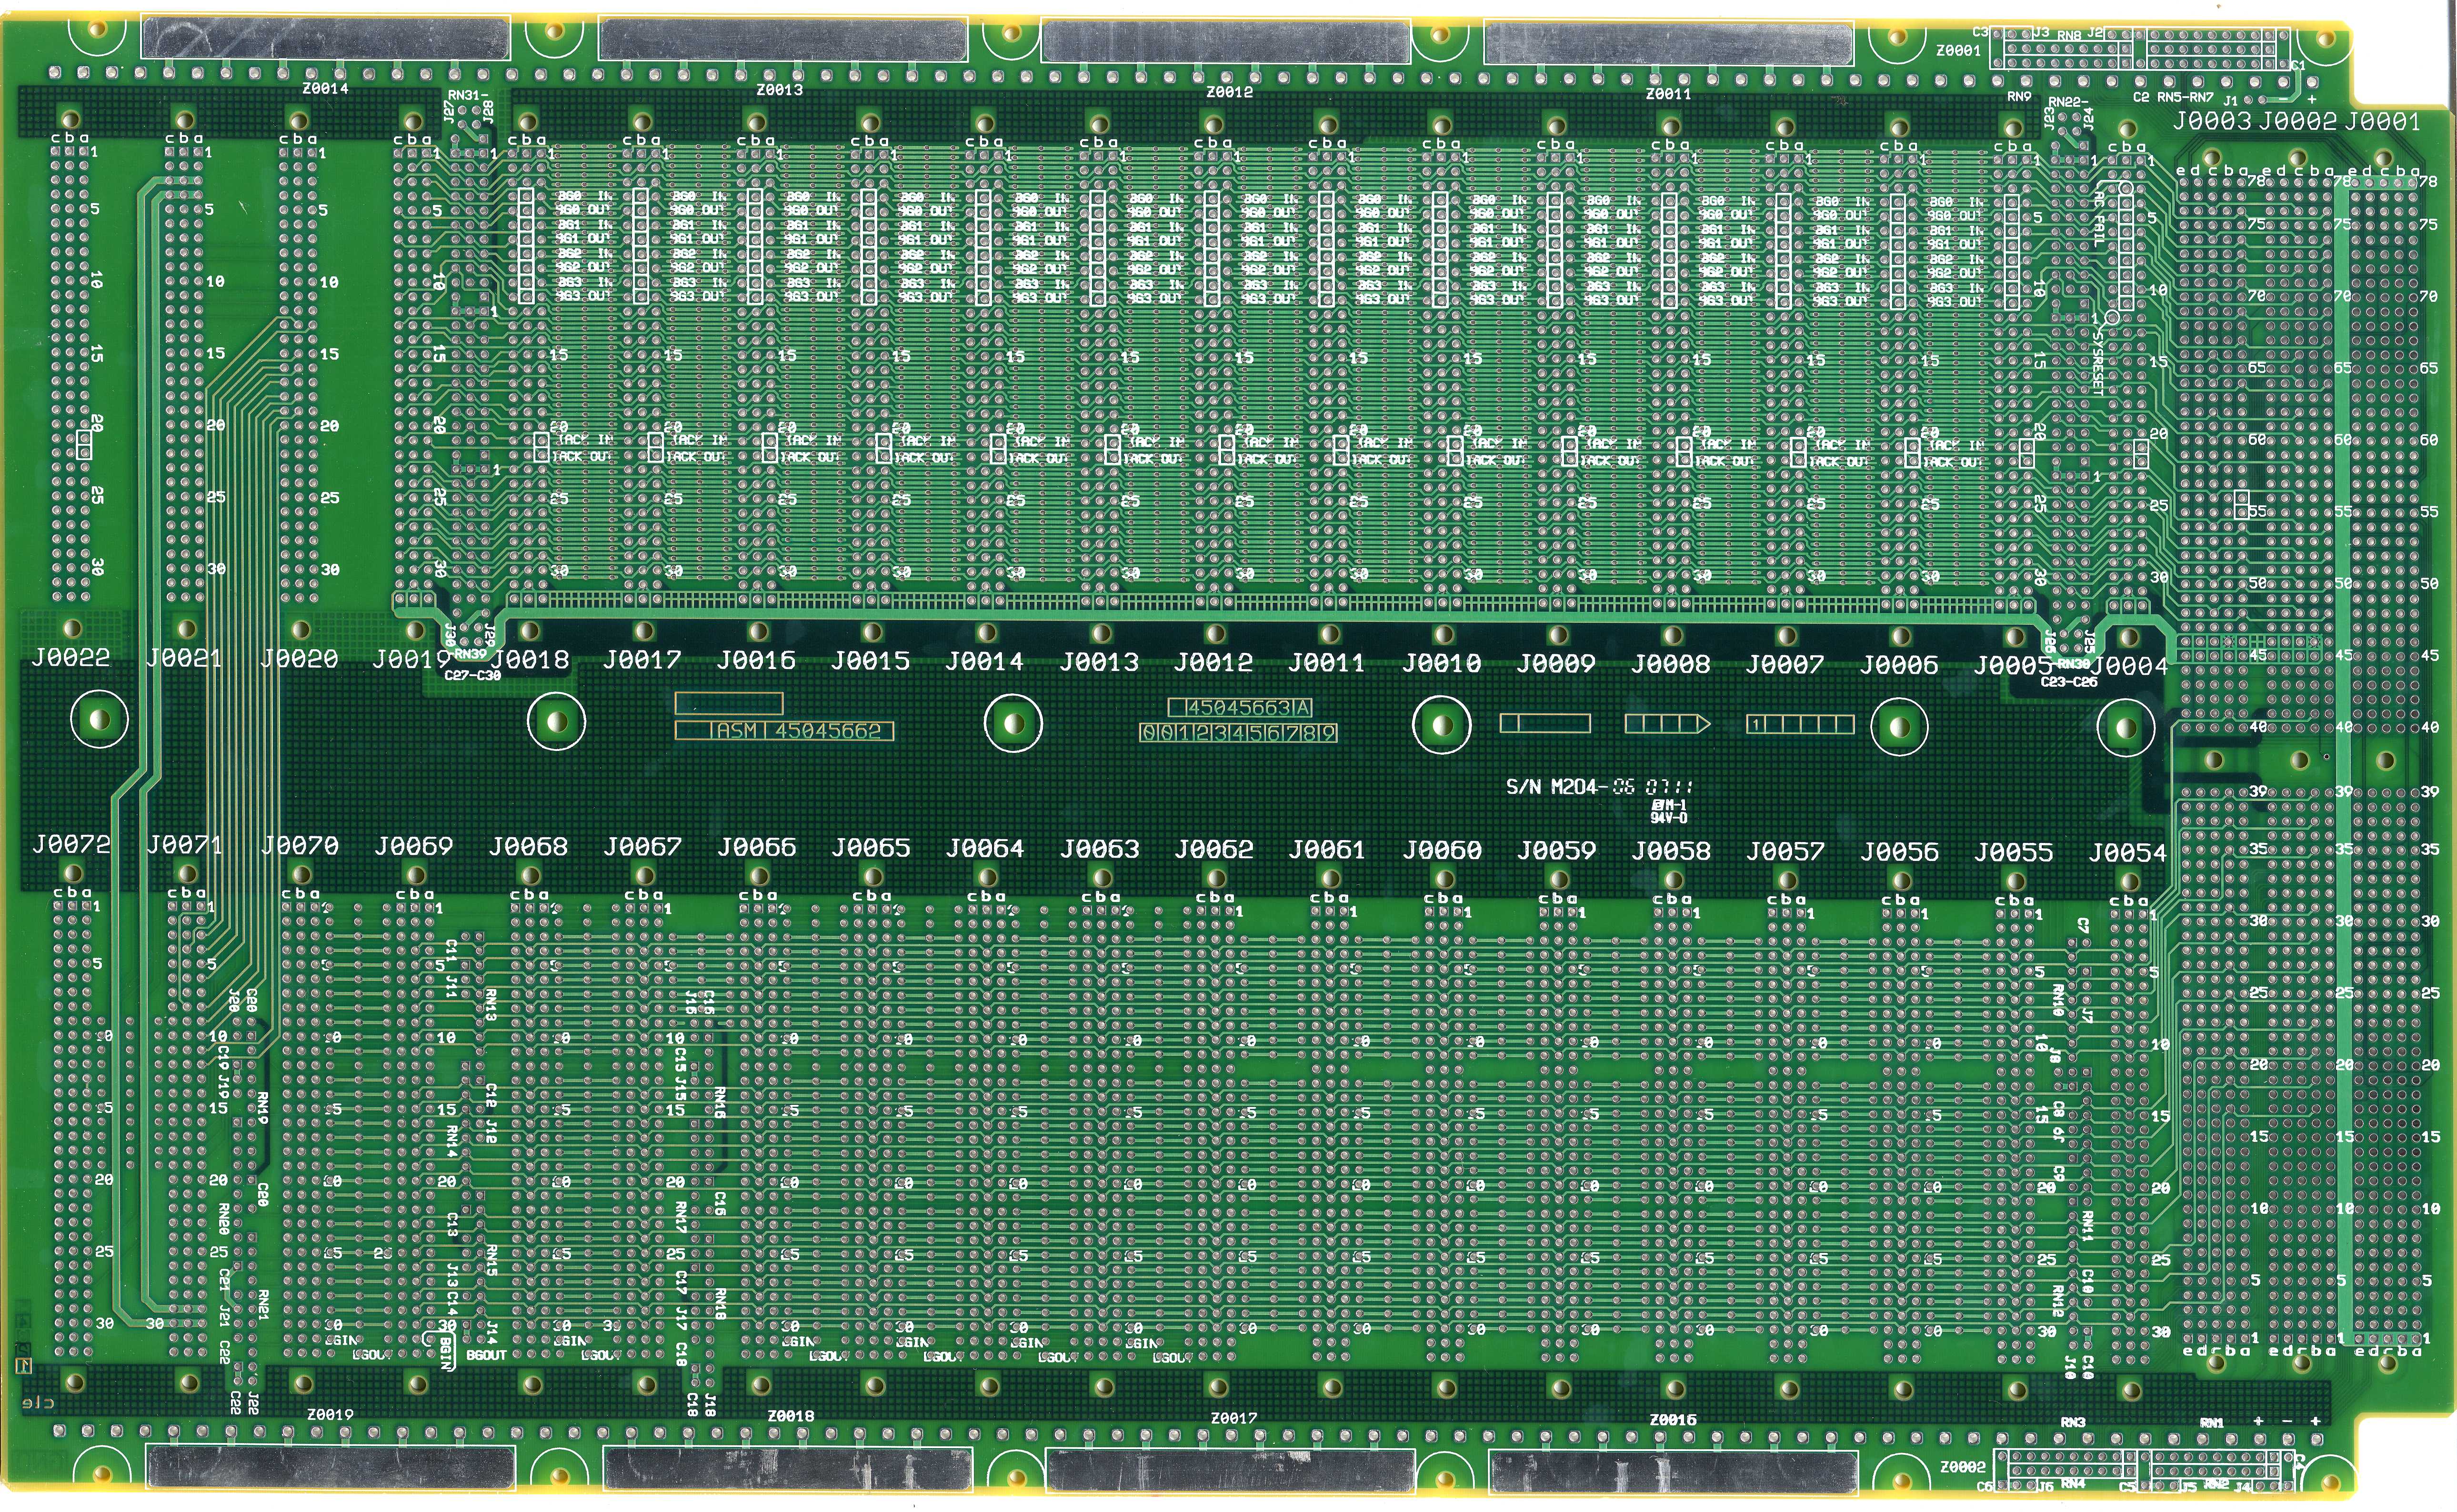Select the J0002 label at top right

pyautogui.click(x=2298, y=122)
